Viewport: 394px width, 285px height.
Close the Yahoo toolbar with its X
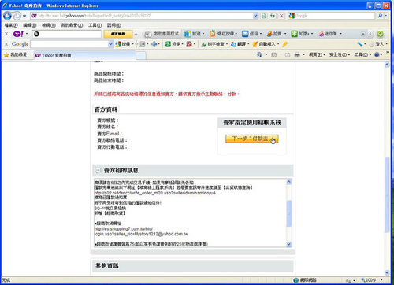(6, 34)
